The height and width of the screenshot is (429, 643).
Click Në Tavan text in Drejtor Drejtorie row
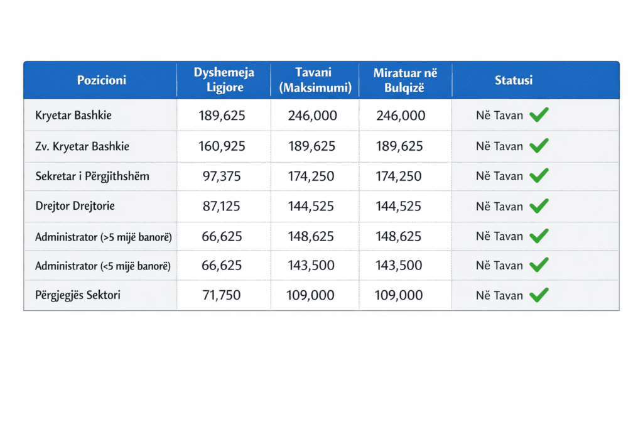point(499,207)
